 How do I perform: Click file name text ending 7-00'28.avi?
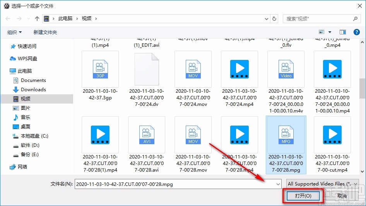[147, 163]
